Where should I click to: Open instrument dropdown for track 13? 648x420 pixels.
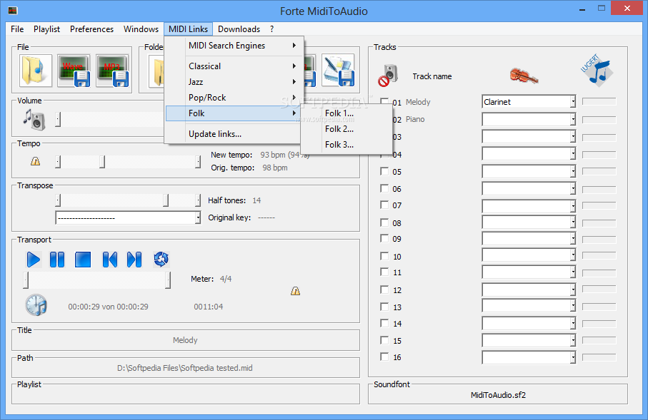coord(573,307)
